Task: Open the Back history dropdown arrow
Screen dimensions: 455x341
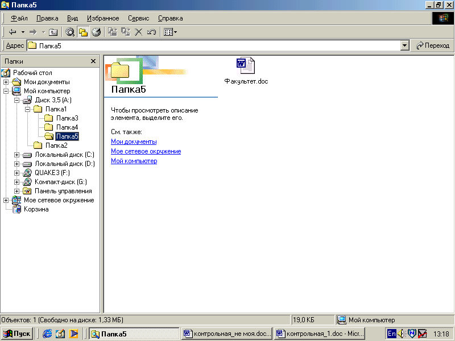Action: (23, 32)
